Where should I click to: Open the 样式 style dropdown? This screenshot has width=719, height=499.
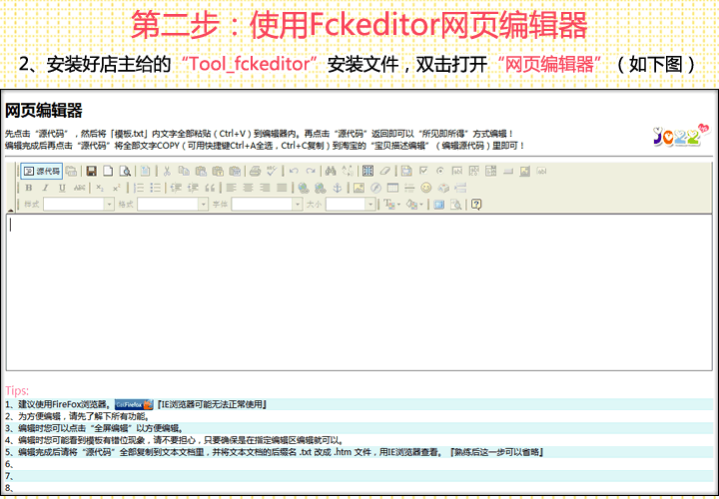coord(79,204)
